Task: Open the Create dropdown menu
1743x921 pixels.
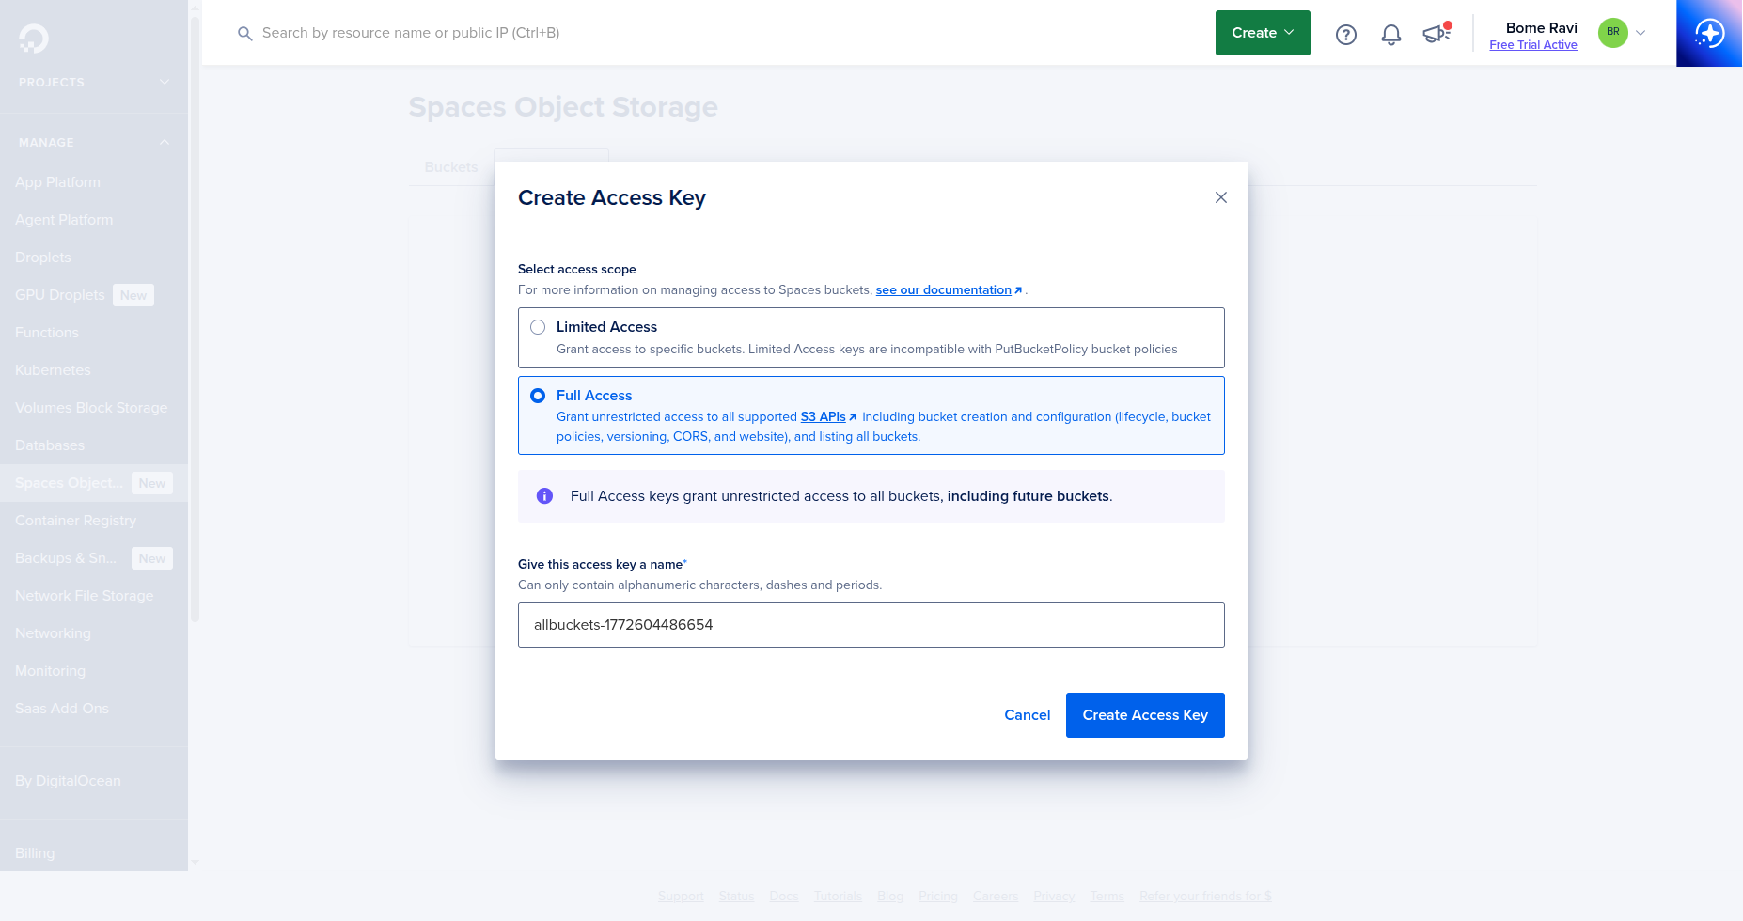Action: [x=1262, y=32]
